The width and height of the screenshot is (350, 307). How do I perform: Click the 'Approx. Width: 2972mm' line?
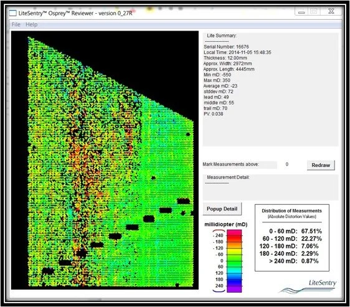[x=227, y=64]
